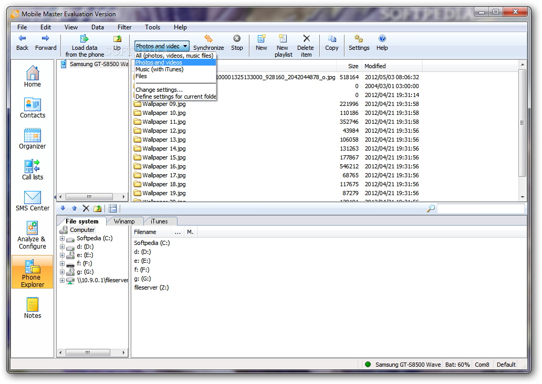This screenshot has width=542, height=384.
Task: Click X delete icon in lower toolbar
Action: pyautogui.click(x=86, y=208)
